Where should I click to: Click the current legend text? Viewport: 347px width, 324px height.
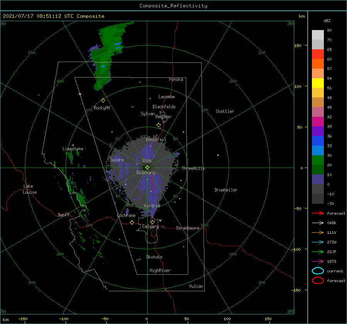click(335, 271)
